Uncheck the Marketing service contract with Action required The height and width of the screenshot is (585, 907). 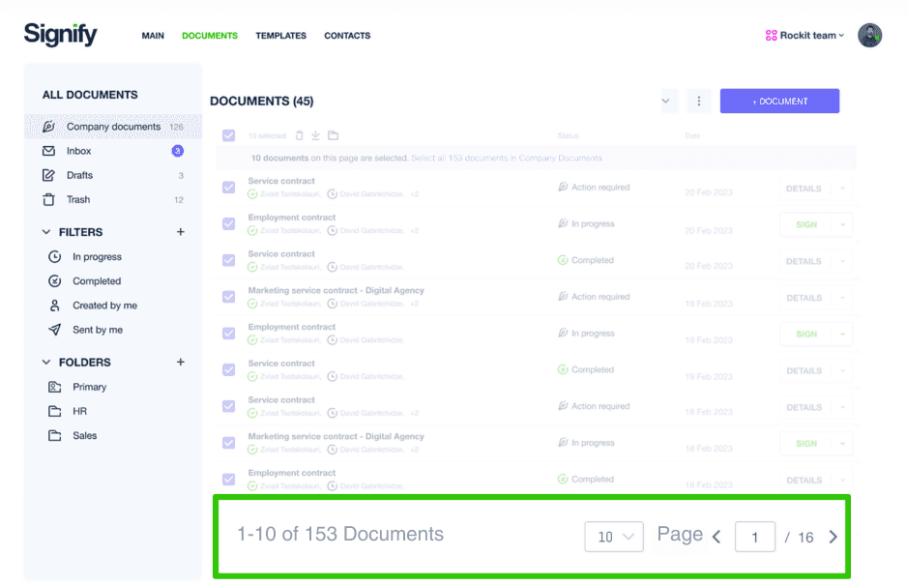tap(229, 297)
